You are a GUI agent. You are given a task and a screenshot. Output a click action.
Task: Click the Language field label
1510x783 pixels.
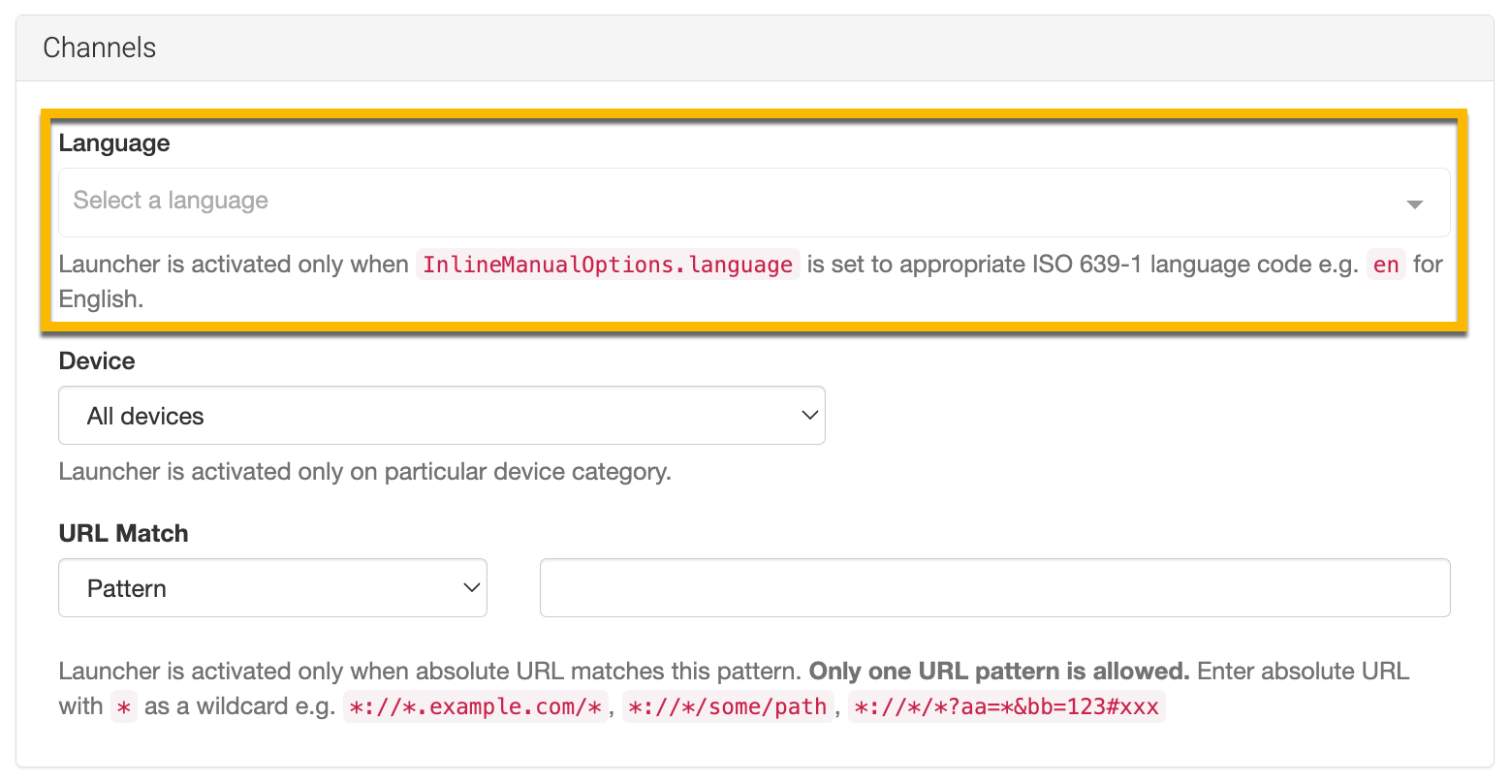(x=114, y=143)
